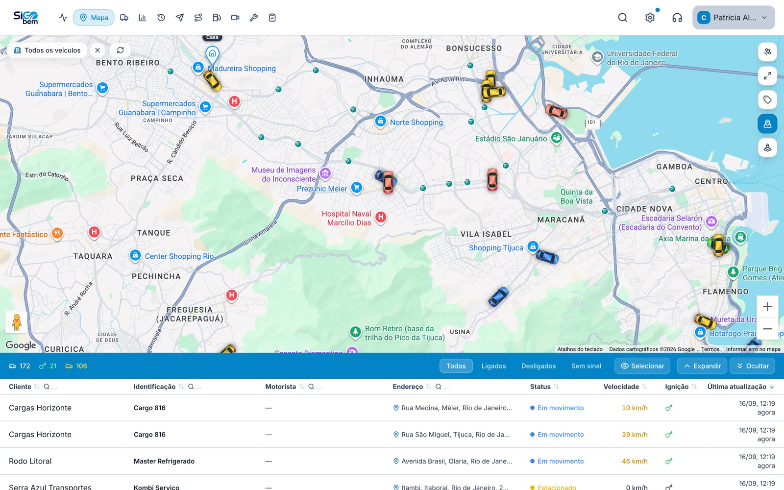Toggle the pin cluster map button

coord(767,147)
